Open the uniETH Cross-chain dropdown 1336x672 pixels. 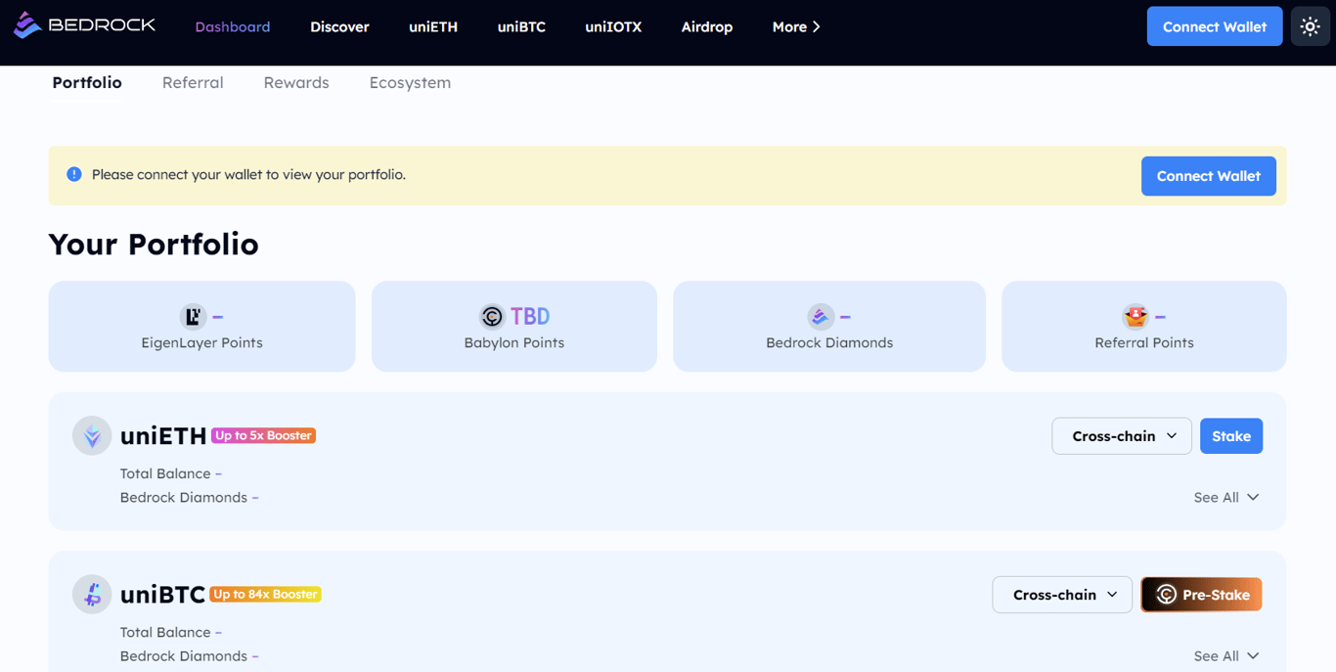pyautogui.click(x=1122, y=436)
